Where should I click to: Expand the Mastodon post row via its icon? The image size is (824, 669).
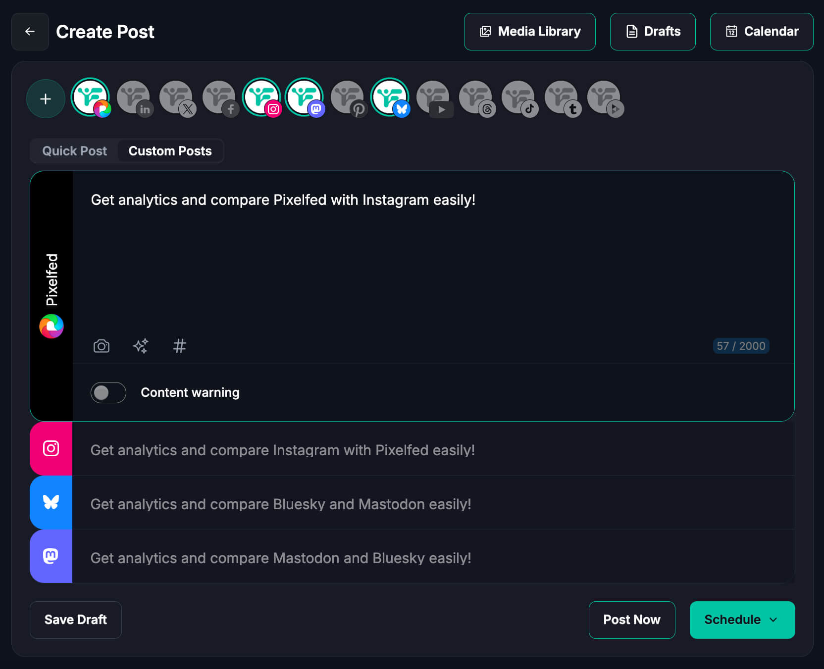click(x=51, y=556)
